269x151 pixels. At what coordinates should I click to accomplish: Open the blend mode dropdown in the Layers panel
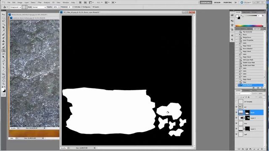point(243,94)
